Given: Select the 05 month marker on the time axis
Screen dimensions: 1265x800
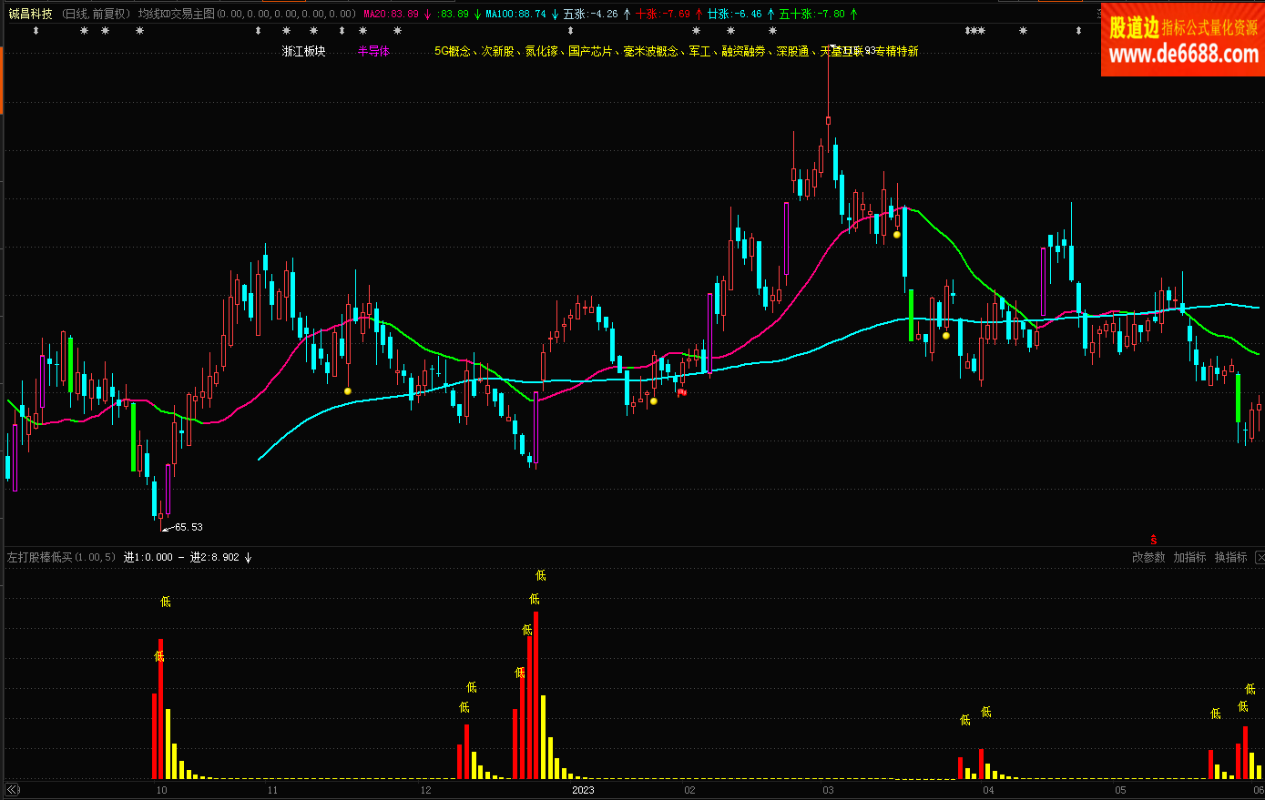Looking at the screenshot, I should (x=1121, y=790).
